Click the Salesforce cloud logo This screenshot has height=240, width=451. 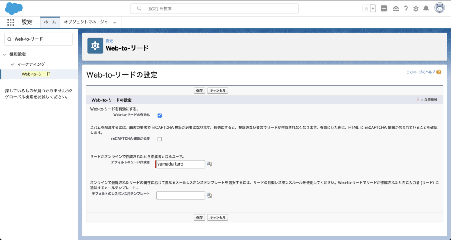14,8
